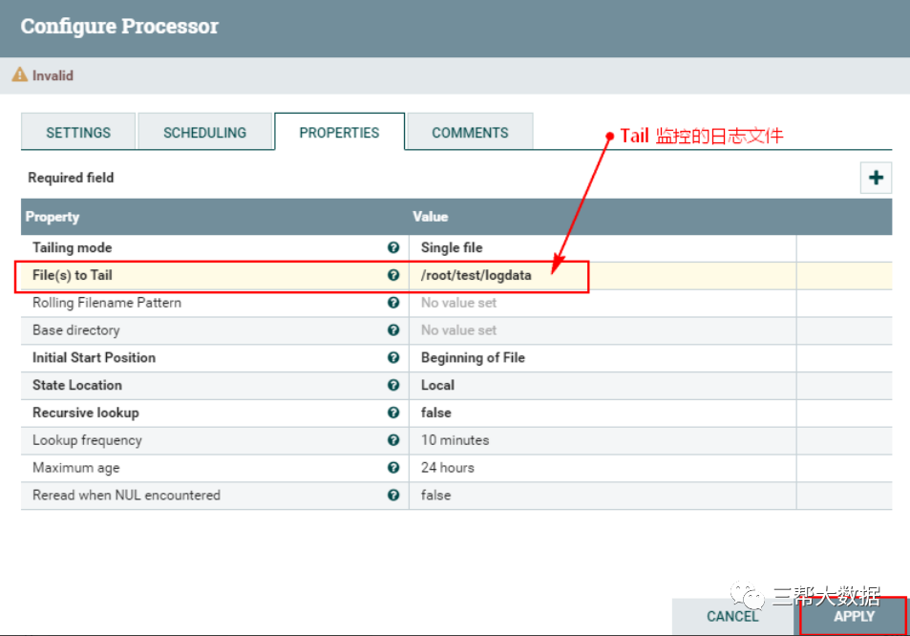
Task: Open help icon for Maximum age
Action: point(393,468)
